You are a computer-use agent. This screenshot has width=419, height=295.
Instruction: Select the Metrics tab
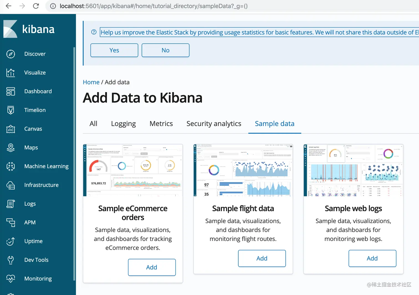point(161,124)
